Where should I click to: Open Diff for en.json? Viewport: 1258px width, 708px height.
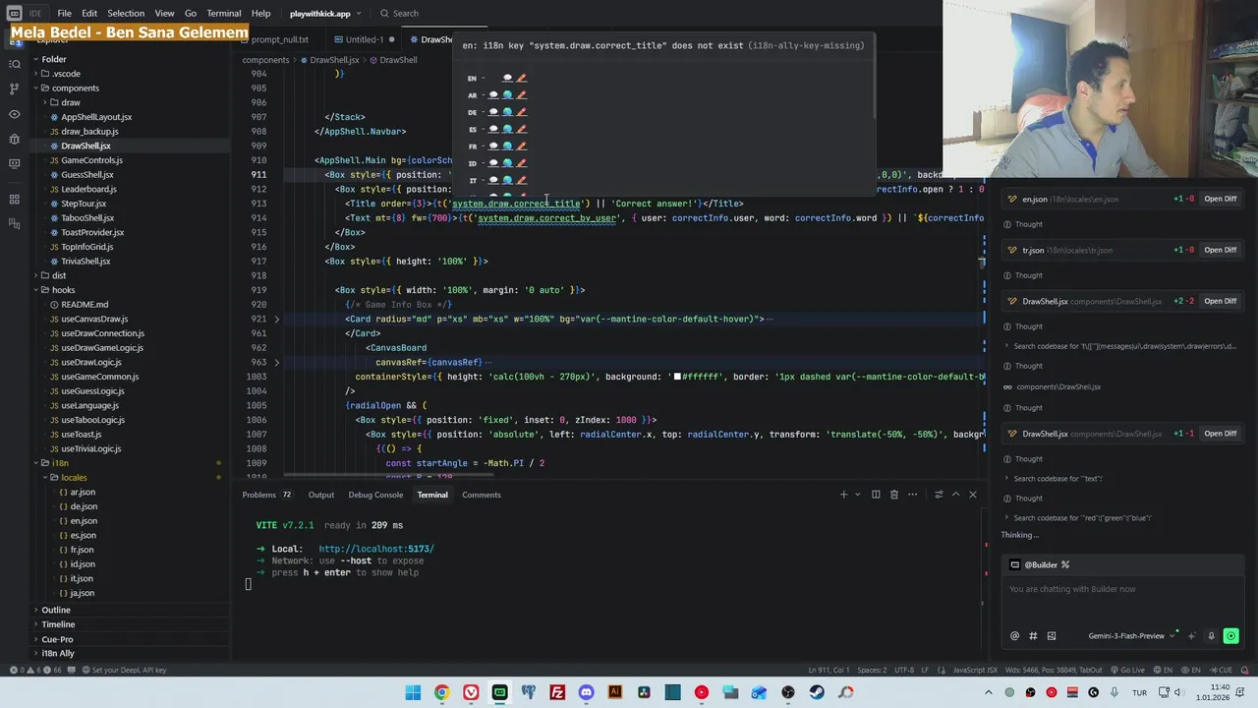(1220, 199)
